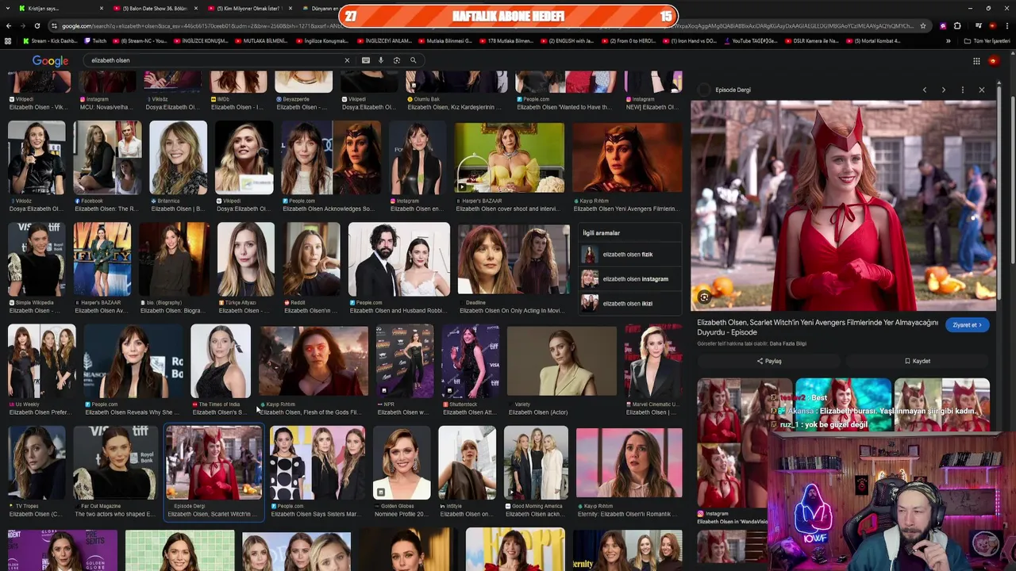1016x571 pixels.
Task: Click the Paylaş share button
Action: point(768,361)
